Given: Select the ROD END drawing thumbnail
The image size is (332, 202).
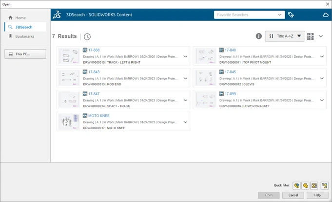Looking at the screenshot, I should [x=69, y=78].
